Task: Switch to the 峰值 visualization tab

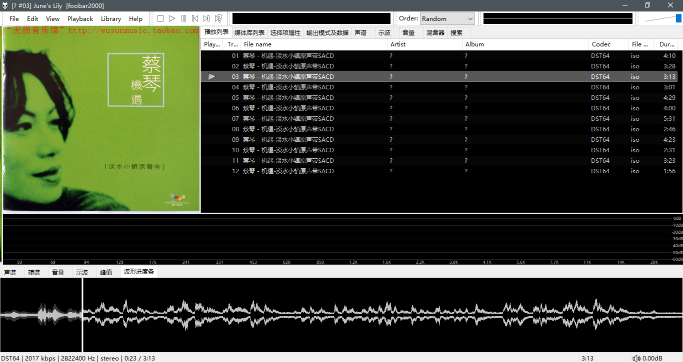Action: pos(106,272)
